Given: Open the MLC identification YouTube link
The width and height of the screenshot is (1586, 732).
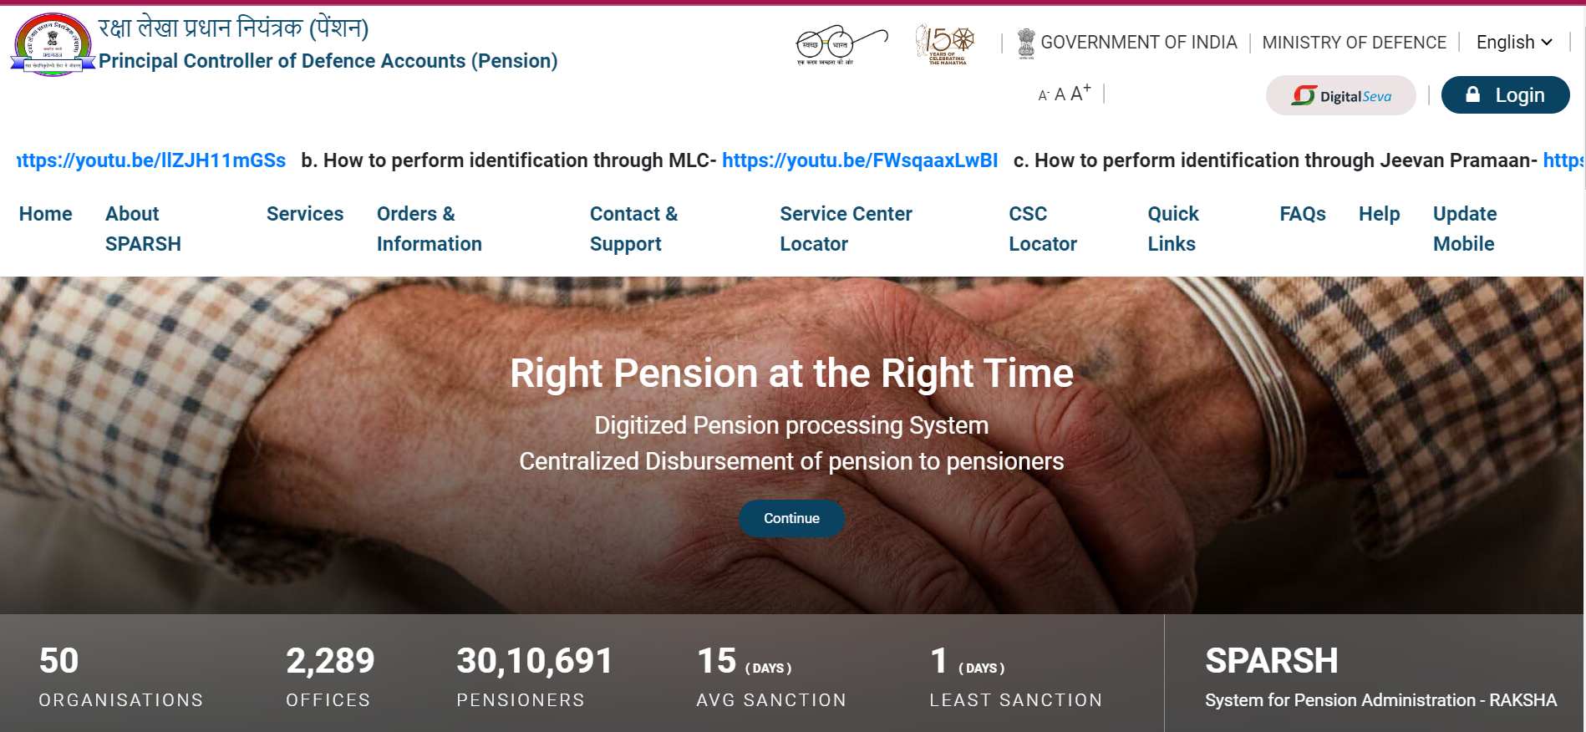Looking at the screenshot, I should pos(859,160).
